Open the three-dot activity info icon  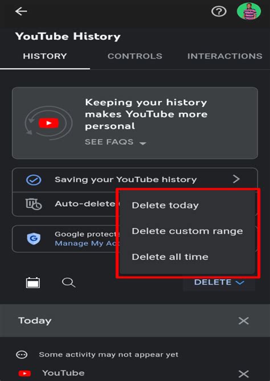pyautogui.click(x=22, y=355)
